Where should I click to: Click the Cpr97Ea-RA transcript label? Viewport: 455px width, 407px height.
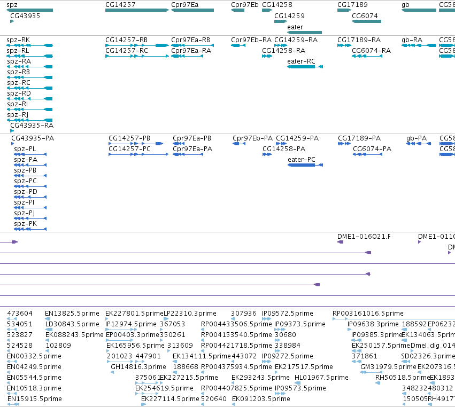pyautogui.click(x=191, y=51)
